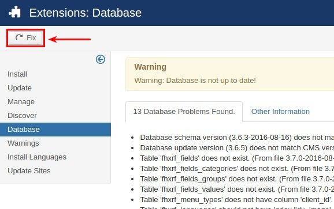
Task: Open Install Languages in the sidebar
Action: (x=37, y=157)
